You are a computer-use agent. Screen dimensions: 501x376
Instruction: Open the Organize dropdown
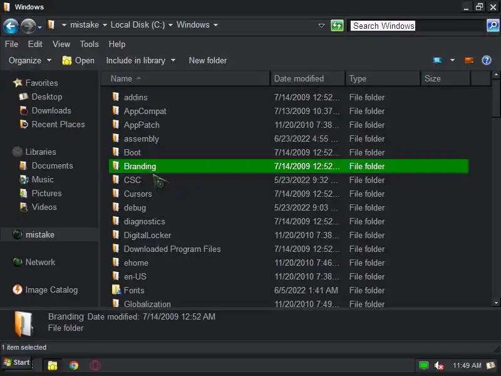coord(29,60)
